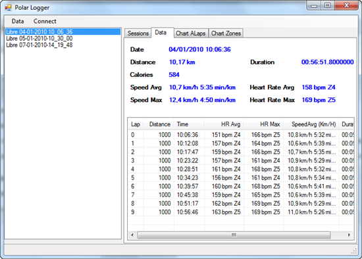
Task: Open the Data menu
Action: [x=18, y=21]
